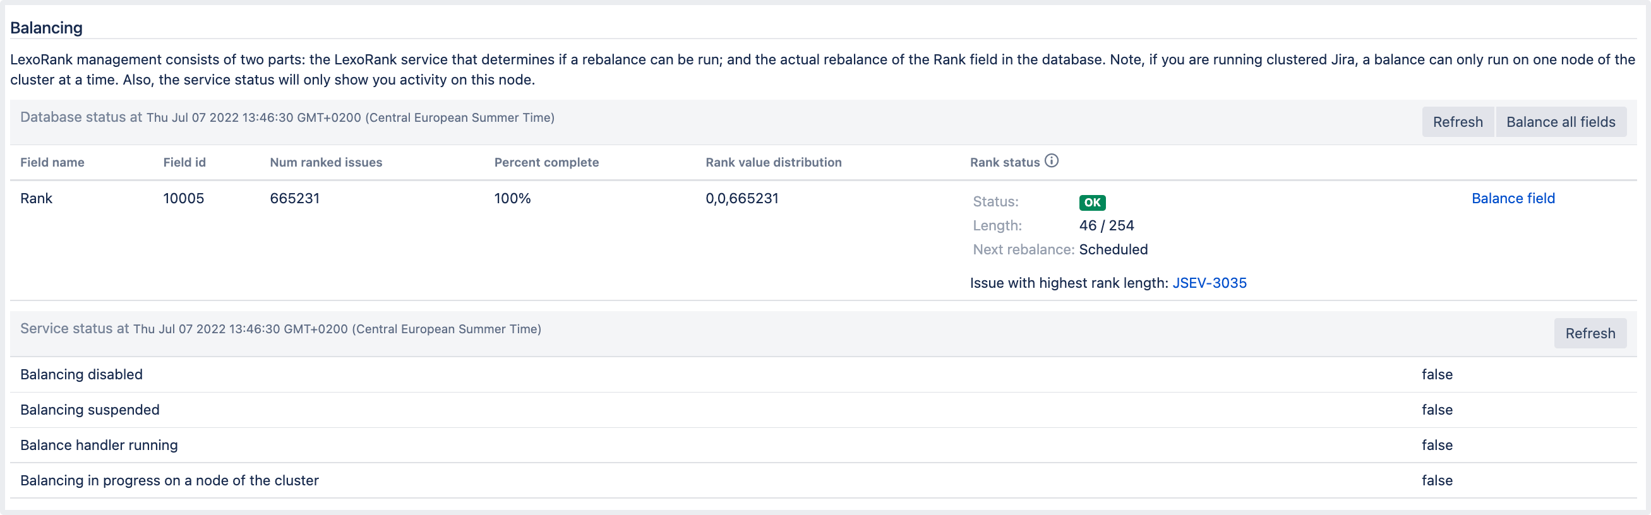Click the green OK status badge
The width and height of the screenshot is (1651, 515).
pos(1091,203)
